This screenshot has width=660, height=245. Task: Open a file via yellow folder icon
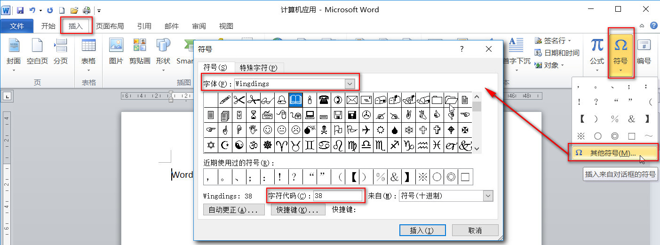(x=74, y=10)
